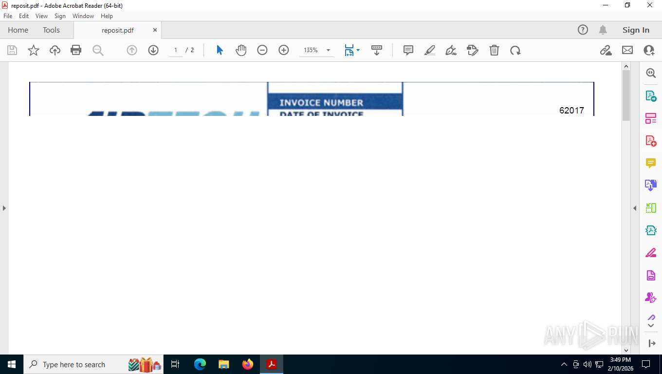Click the Save file icon

tap(12, 50)
